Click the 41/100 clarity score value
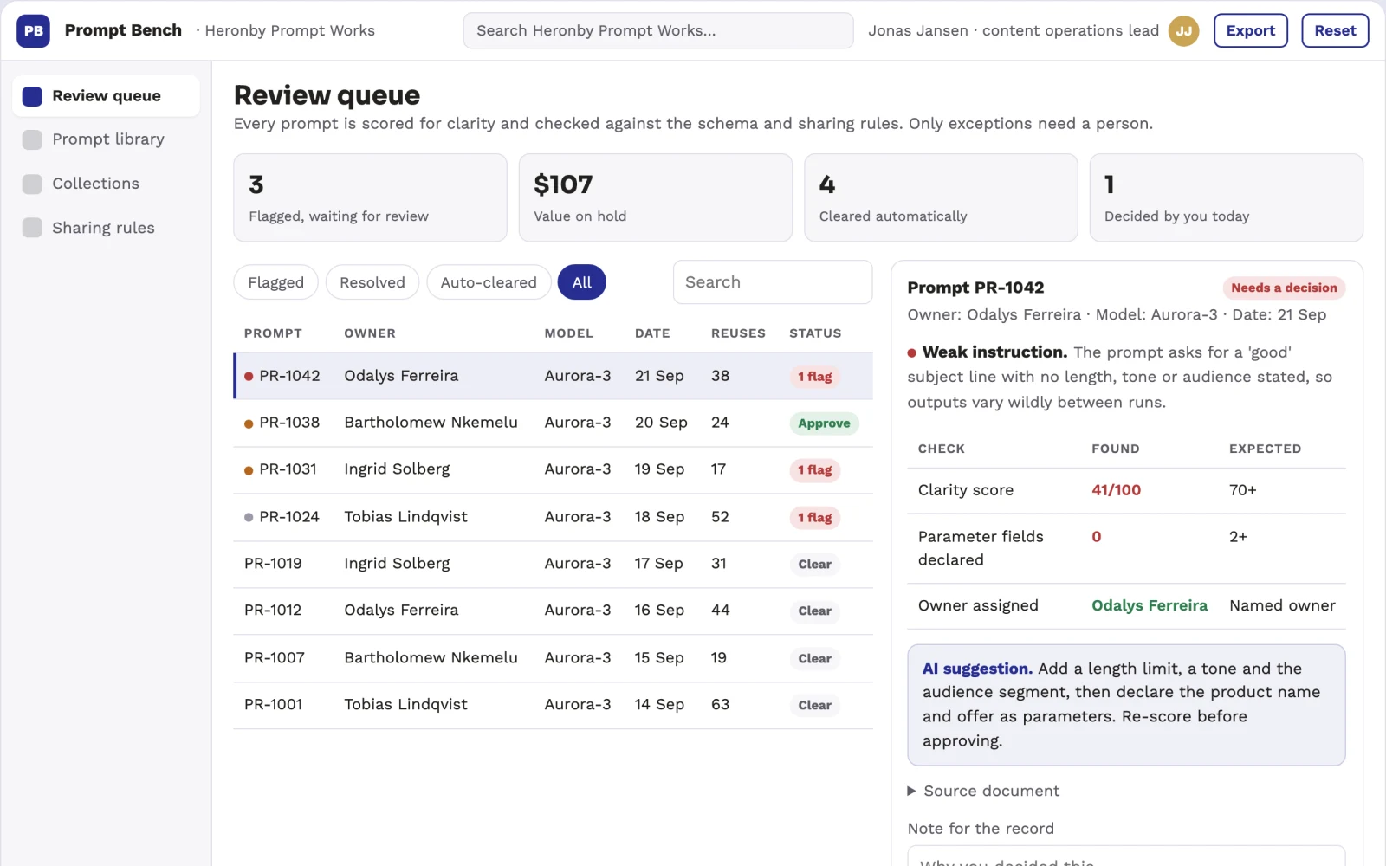The width and height of the screenshot is (1386, 866). coord(1116,490)
